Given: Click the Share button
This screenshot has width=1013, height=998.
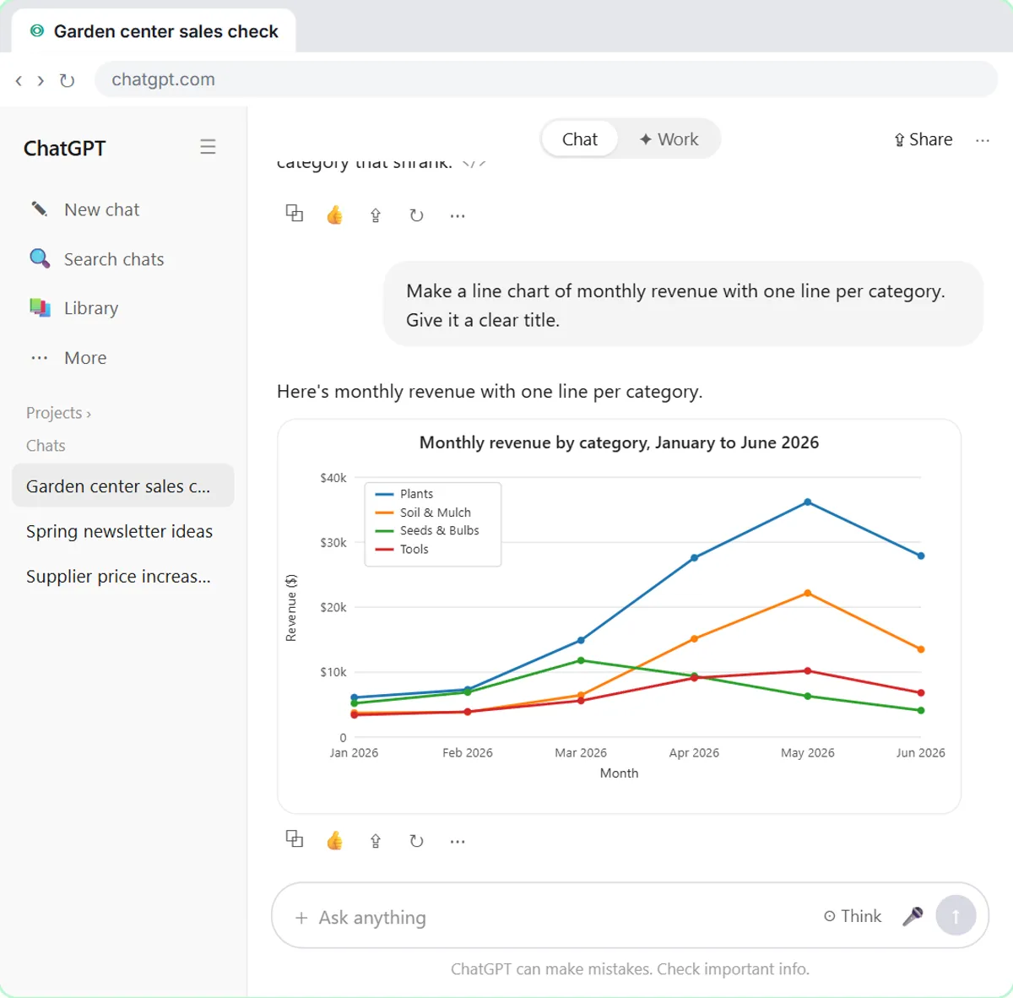Looking at the screenshot, I should coord(924,139).
